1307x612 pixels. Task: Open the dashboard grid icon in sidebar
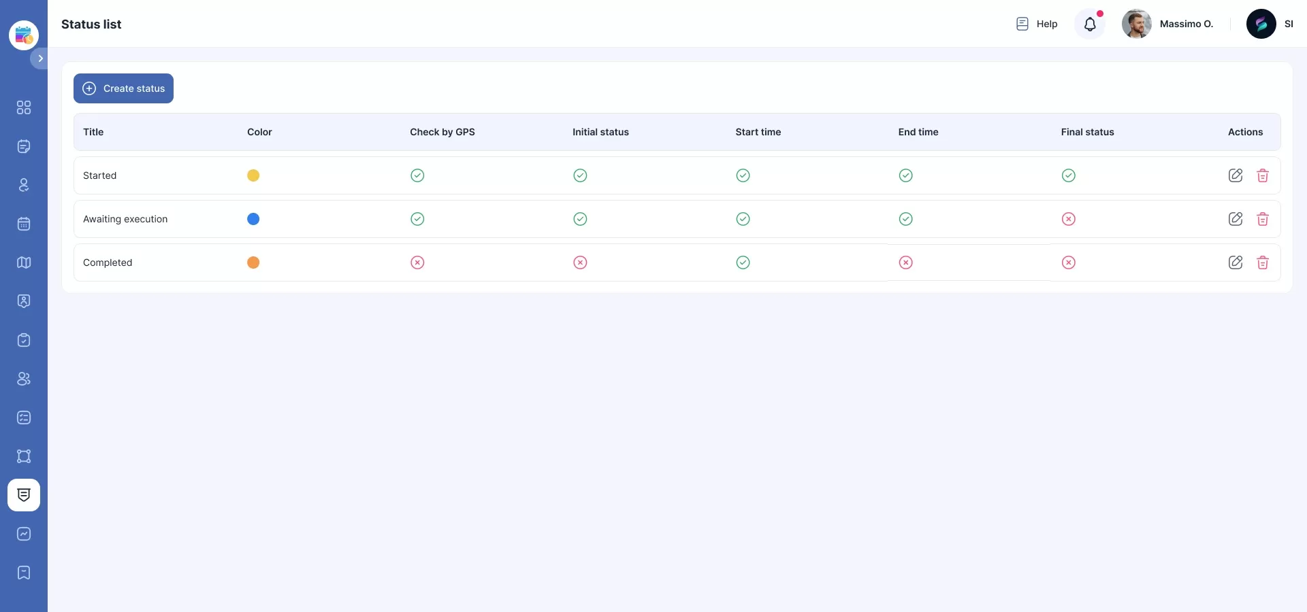(24, 107)
